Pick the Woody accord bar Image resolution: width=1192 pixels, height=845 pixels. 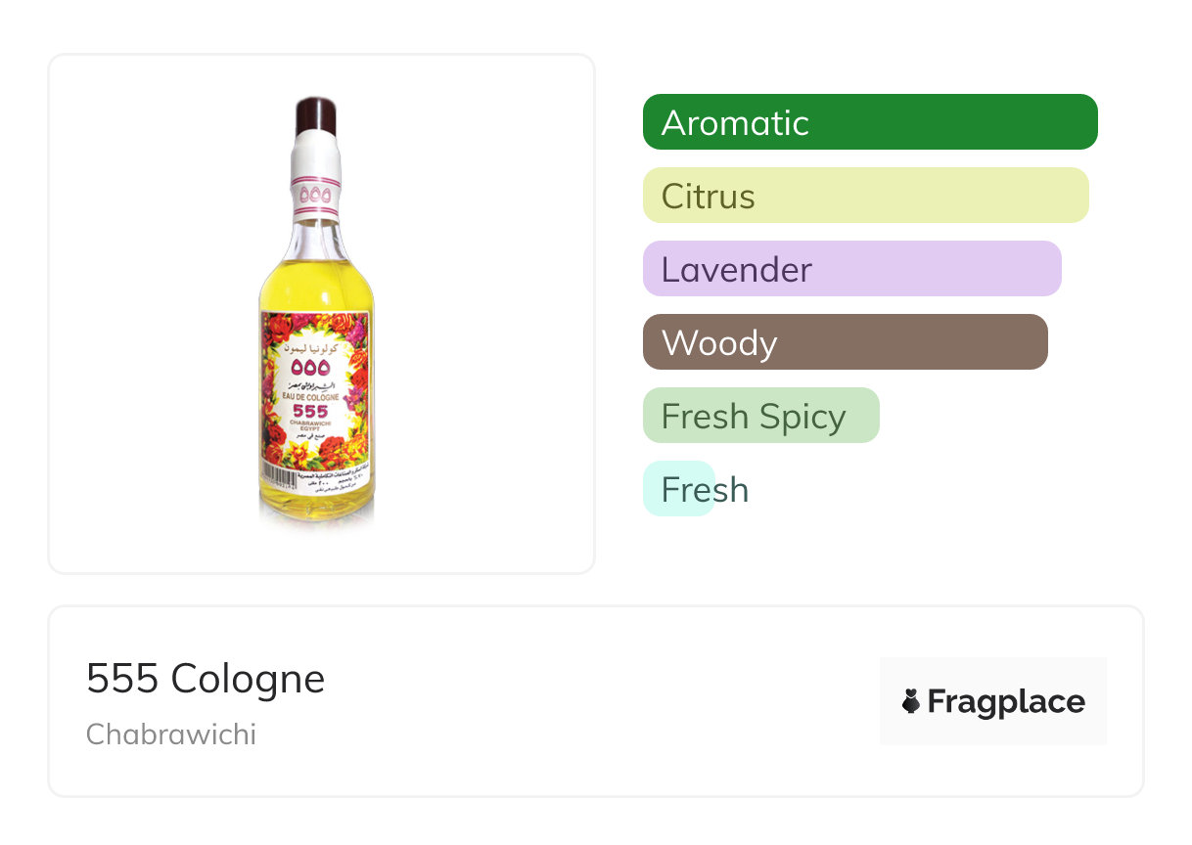point(845,342)
